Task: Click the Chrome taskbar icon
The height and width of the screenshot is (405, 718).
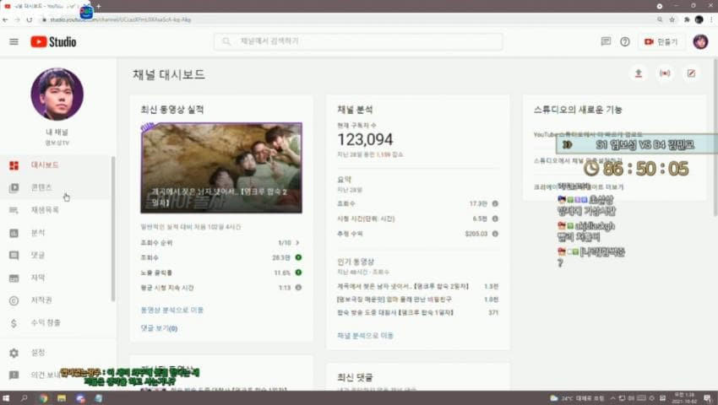Action: click(x=43, y=398)
